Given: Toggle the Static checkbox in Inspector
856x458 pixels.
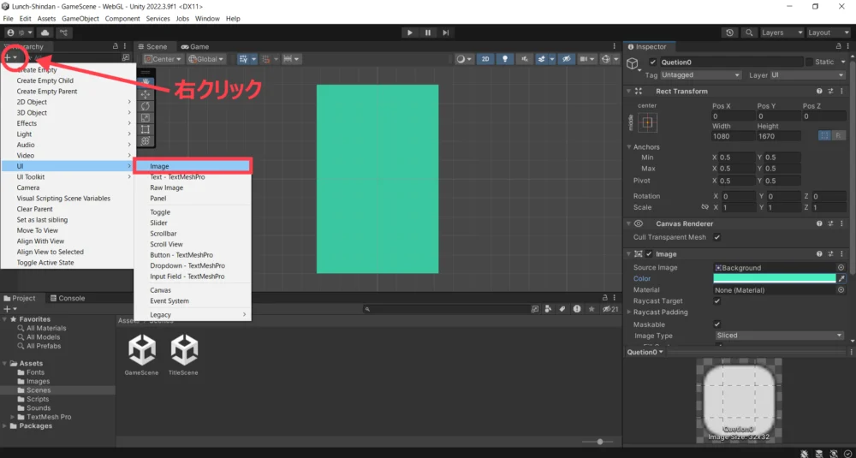Looking at the screenshot, I should pos(809,62).
